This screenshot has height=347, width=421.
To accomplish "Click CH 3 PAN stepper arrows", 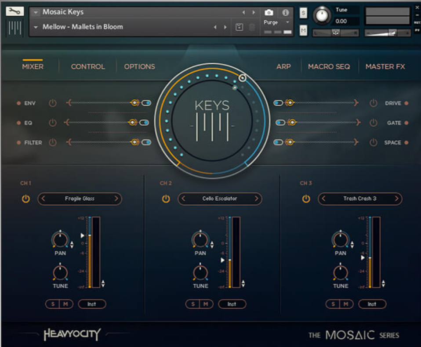I will coord(352,245).
